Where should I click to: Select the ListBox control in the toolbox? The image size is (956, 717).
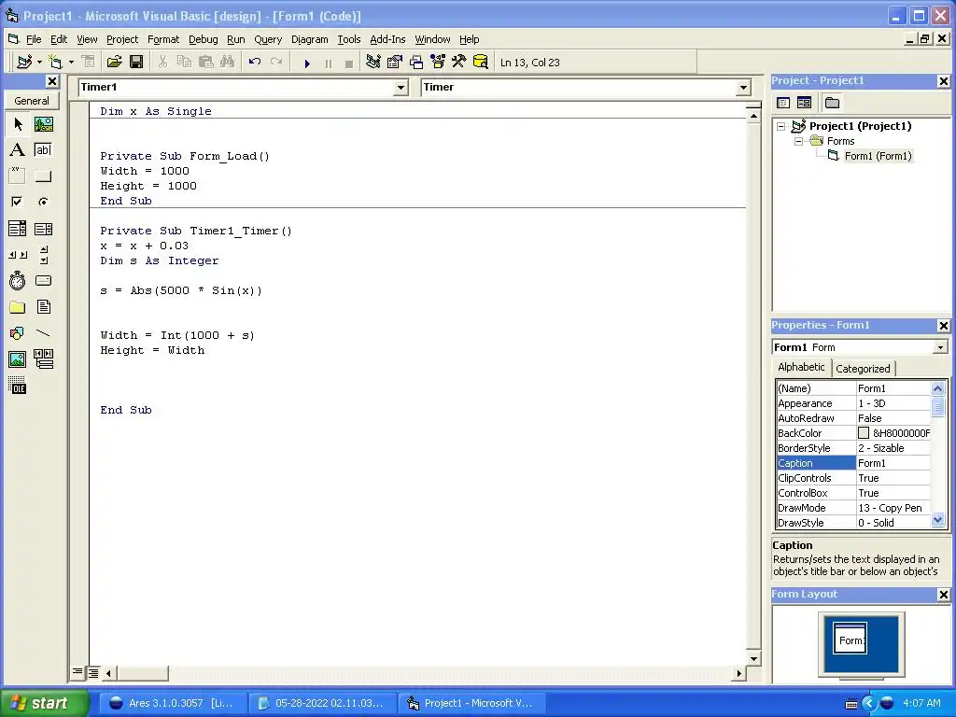click(43, 229)
